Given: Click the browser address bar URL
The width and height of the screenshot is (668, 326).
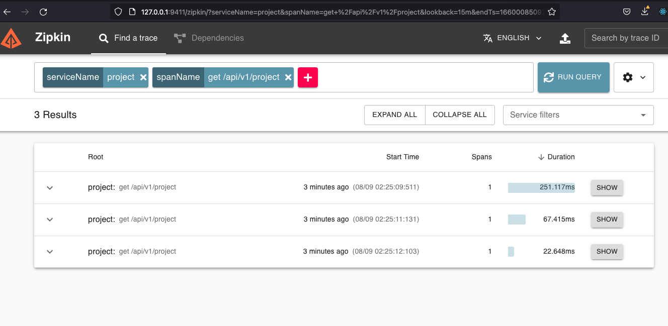Looking at the screenshot, I should [x=342, y=12].
